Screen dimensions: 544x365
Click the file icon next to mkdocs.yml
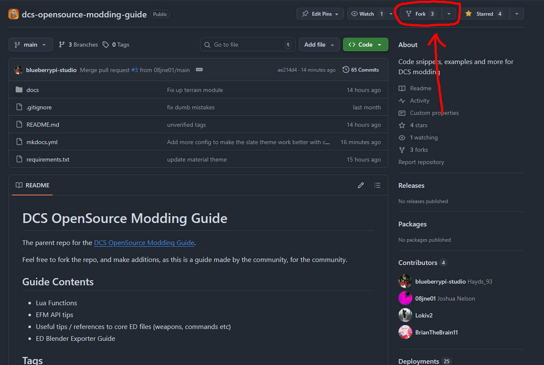(x=19, y=142)
